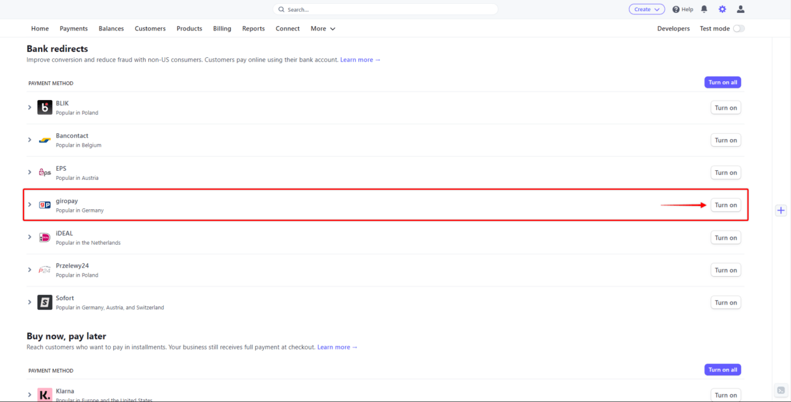
Task: Click the plus icon in the right sidebar
Action: click(x=781, y=210)
